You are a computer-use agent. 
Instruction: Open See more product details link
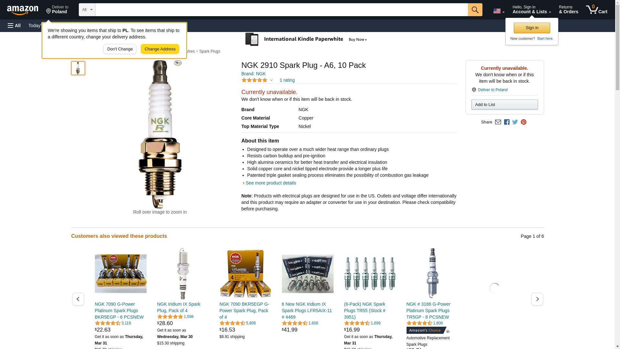(x=271, y=183)
